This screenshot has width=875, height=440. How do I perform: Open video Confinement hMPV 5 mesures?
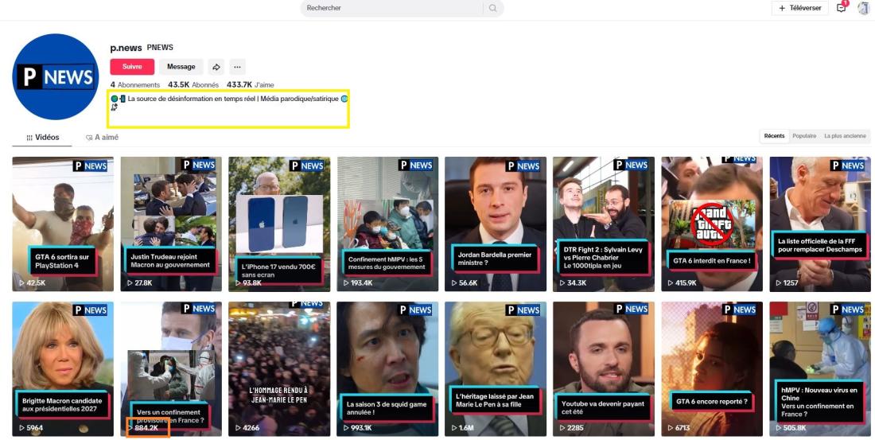click(x=387, y=224)
